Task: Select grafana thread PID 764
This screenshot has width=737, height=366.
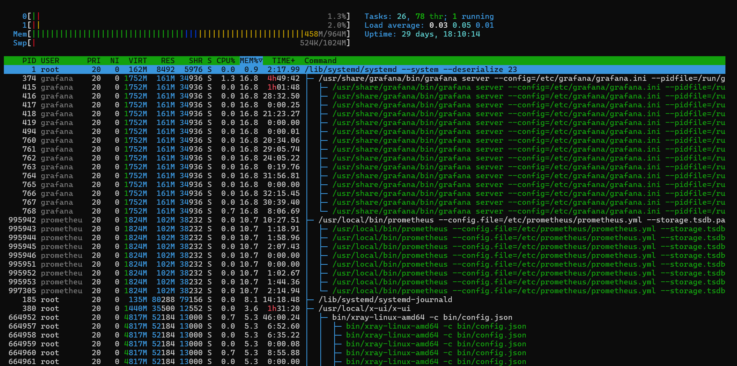Action: click(365, 176)
